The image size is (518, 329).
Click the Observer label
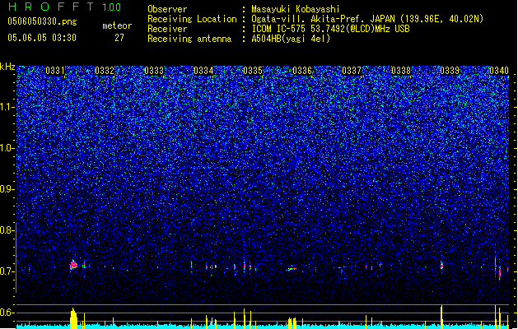pyautogui.click(x=167, y=9)
